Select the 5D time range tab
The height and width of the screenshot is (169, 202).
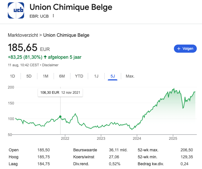click(x=29, y=76)
